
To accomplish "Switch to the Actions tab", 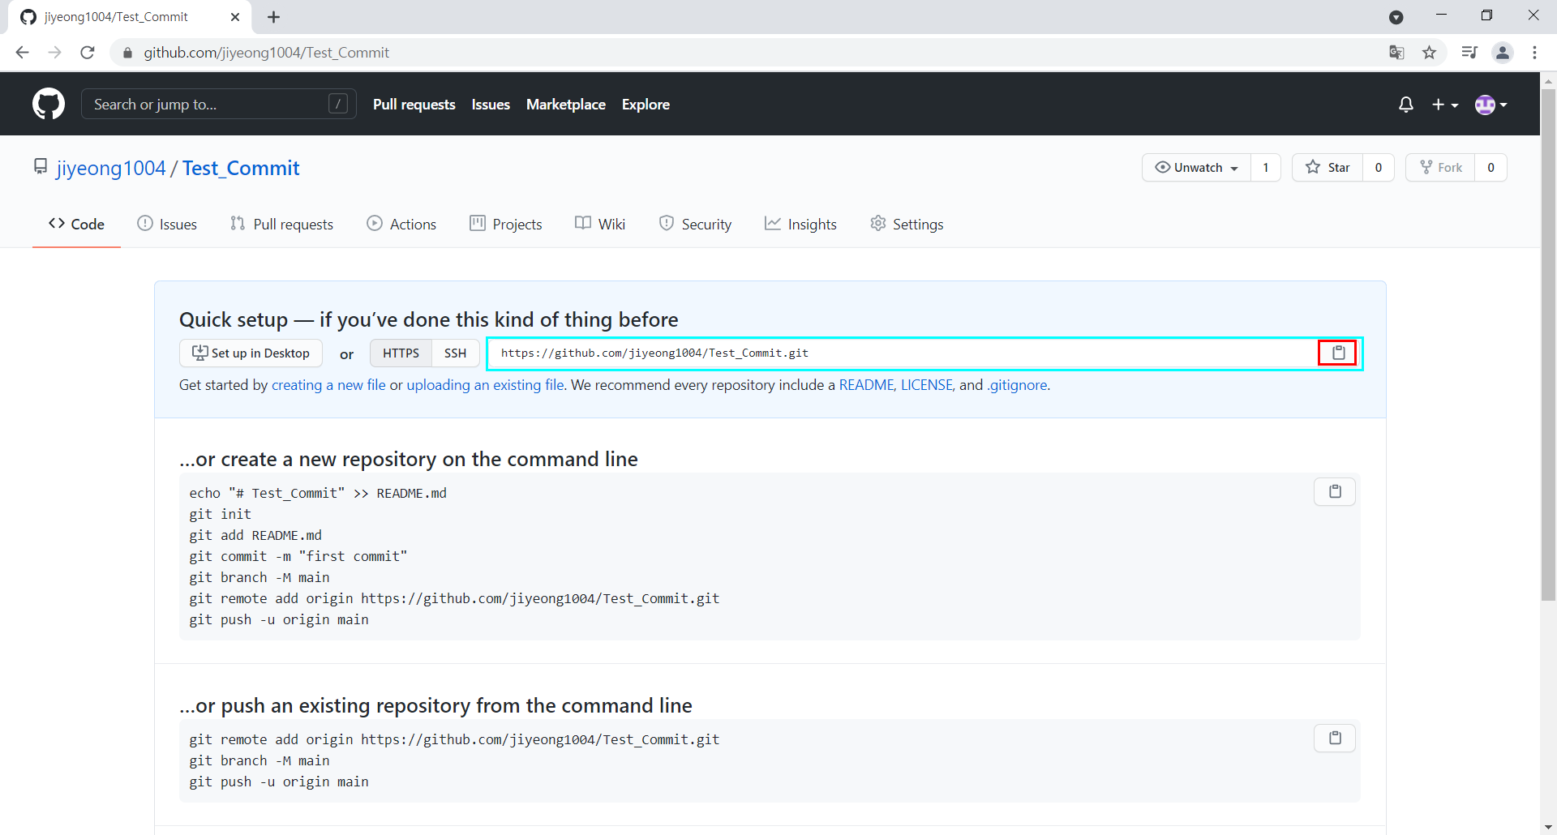I will 401,224.
